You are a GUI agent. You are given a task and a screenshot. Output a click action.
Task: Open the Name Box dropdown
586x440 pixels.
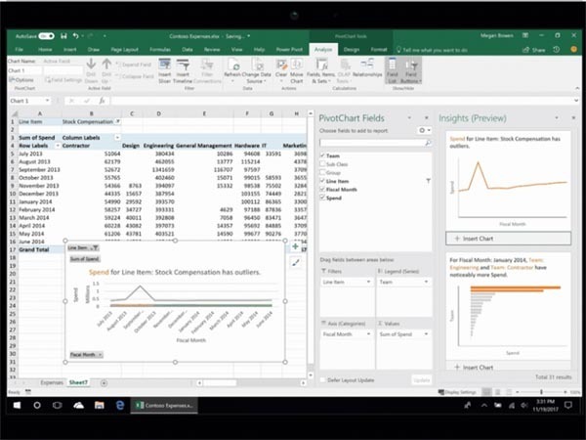click(47, 101)
